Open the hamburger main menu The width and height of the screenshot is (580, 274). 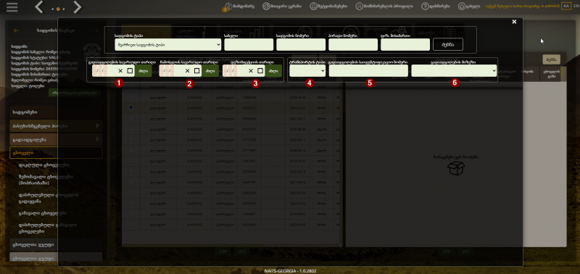pyautogui.click(x=12, y=7)
